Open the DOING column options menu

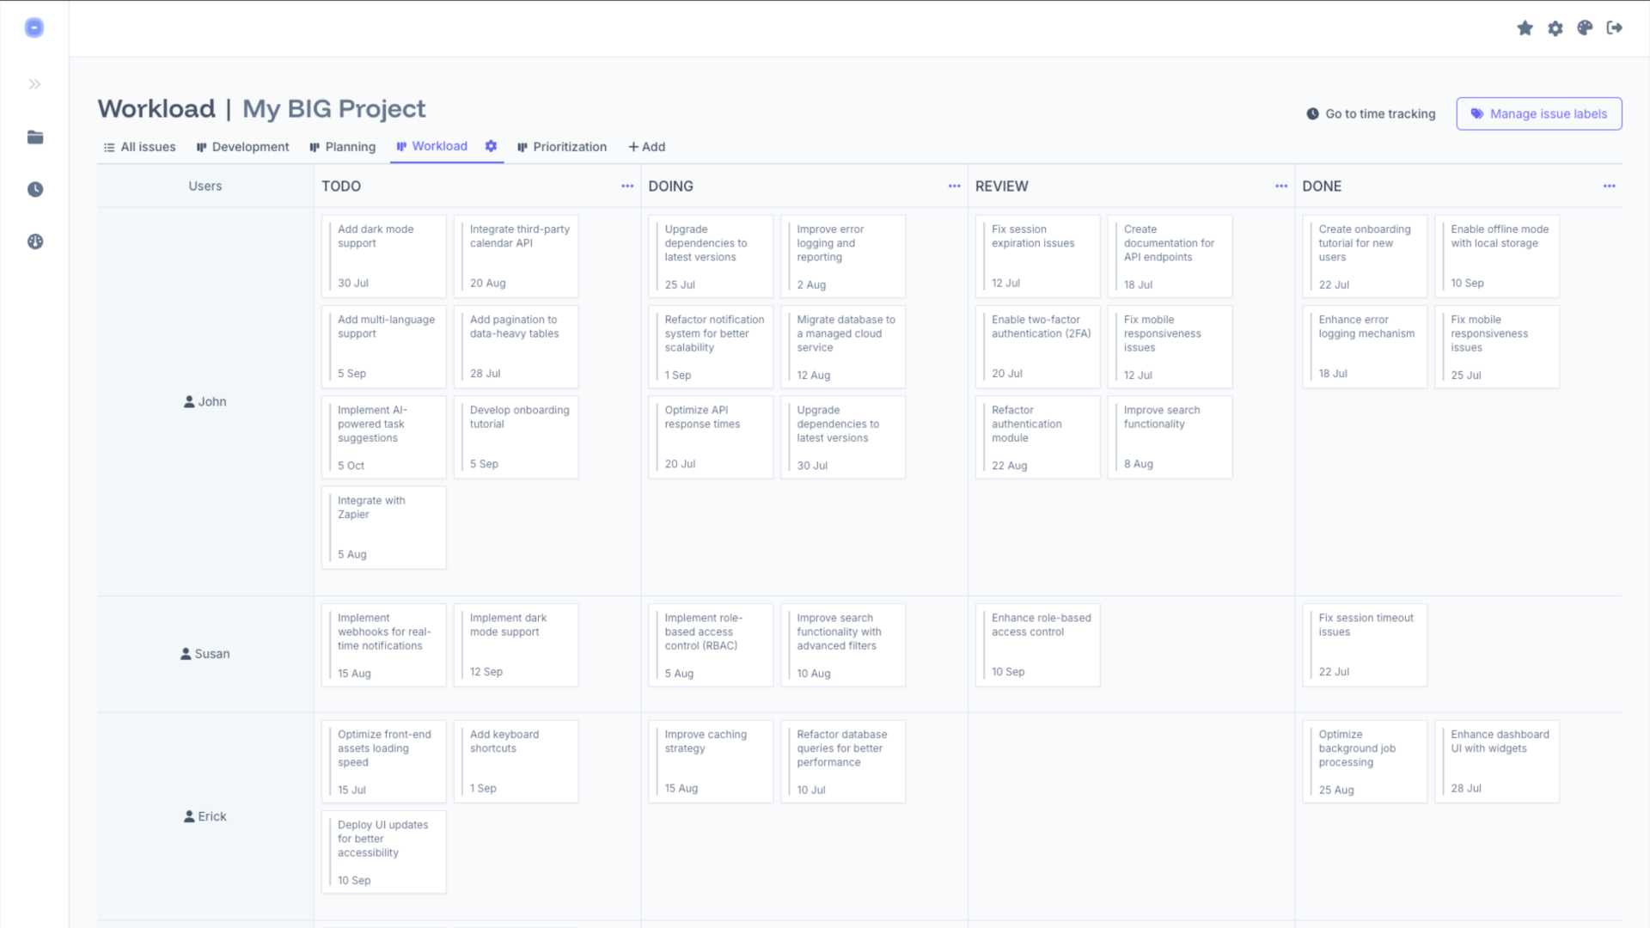point(954,186)
